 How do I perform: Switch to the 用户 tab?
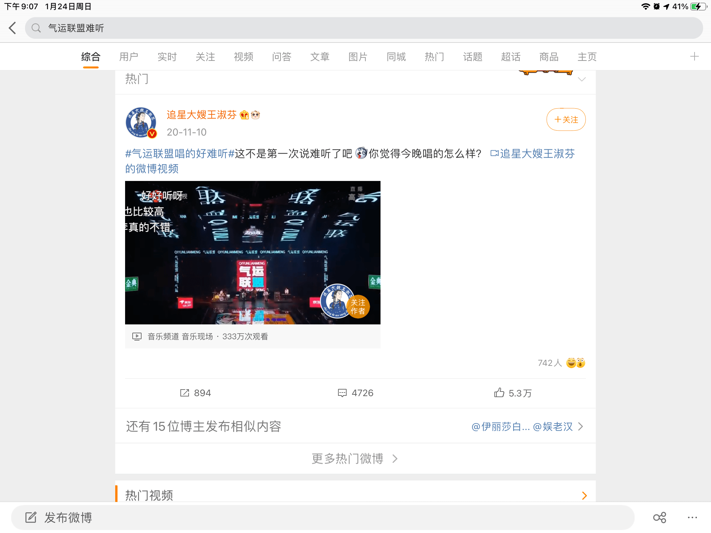[x=129, y=57]
